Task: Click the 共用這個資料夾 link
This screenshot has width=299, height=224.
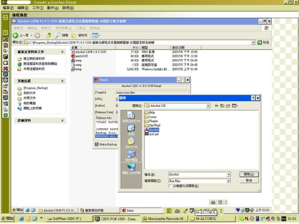Action: [34, 69]
